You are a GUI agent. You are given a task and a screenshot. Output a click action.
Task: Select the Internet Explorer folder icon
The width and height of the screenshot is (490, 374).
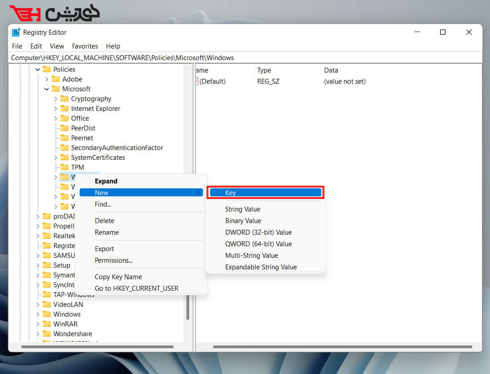click(x=64, y=109)
